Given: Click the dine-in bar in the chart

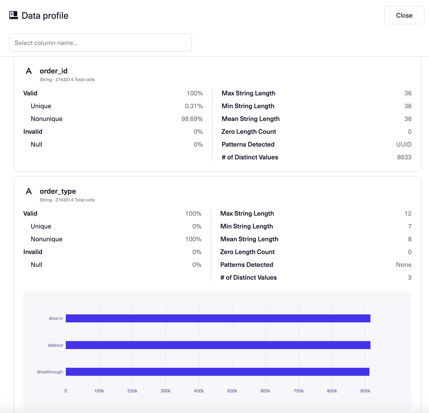Looking at the screenshot, I should (218, 318).
